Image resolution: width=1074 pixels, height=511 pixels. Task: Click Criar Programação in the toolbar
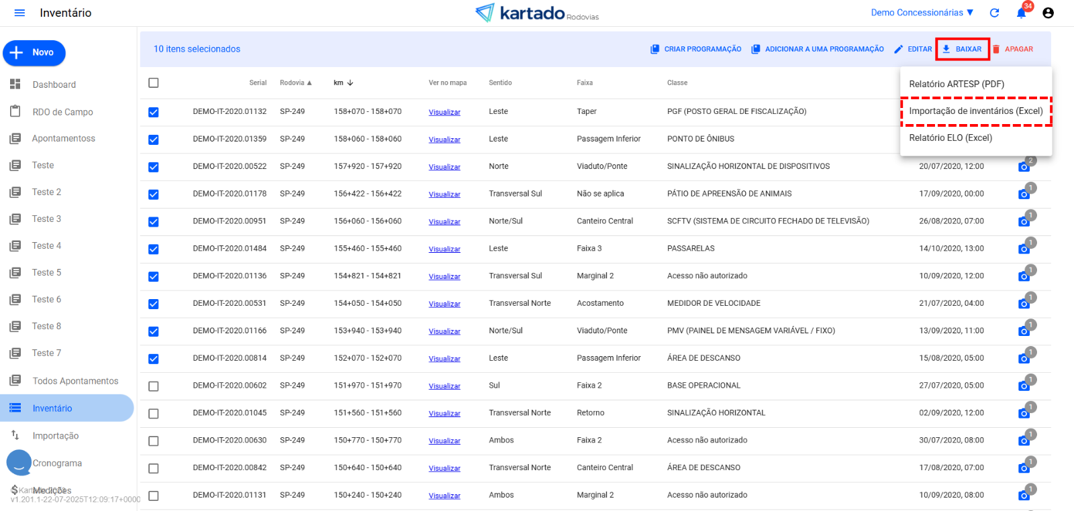[x=695, y=49]
